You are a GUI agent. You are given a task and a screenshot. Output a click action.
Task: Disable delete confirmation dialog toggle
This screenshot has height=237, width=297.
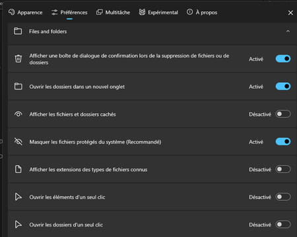click(x=283, y=59)
